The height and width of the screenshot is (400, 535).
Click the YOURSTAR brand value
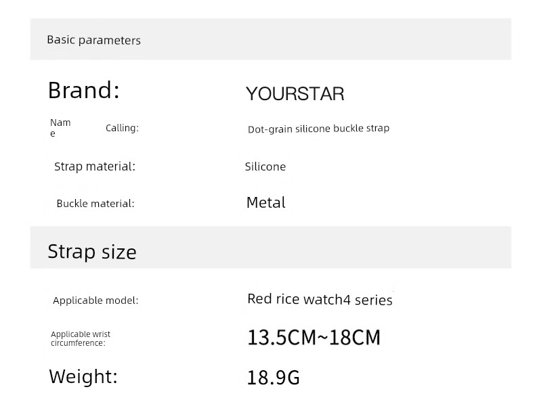click(295, 94)
